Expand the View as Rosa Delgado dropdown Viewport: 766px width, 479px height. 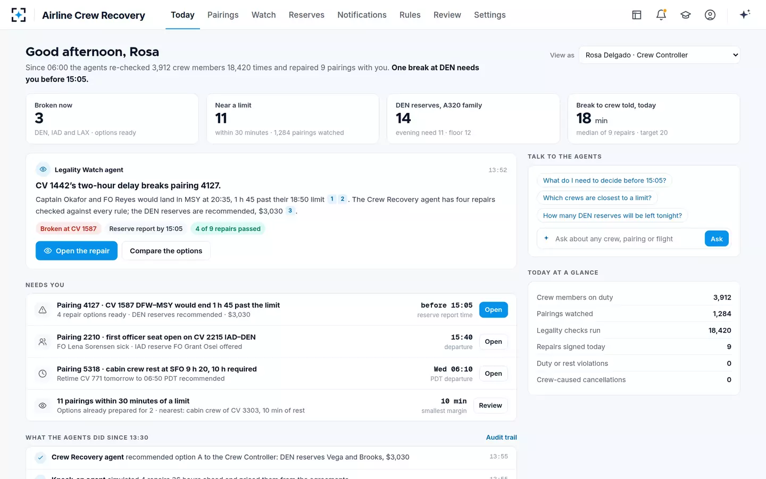click(x=659, y=55)
